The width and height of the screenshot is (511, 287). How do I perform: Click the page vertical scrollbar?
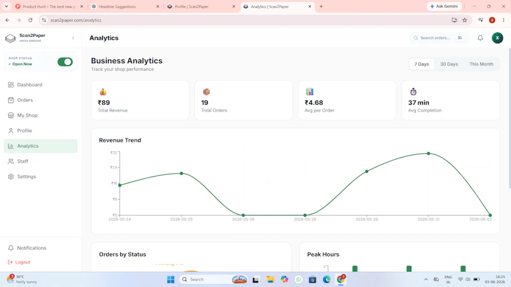click(509, 118)
